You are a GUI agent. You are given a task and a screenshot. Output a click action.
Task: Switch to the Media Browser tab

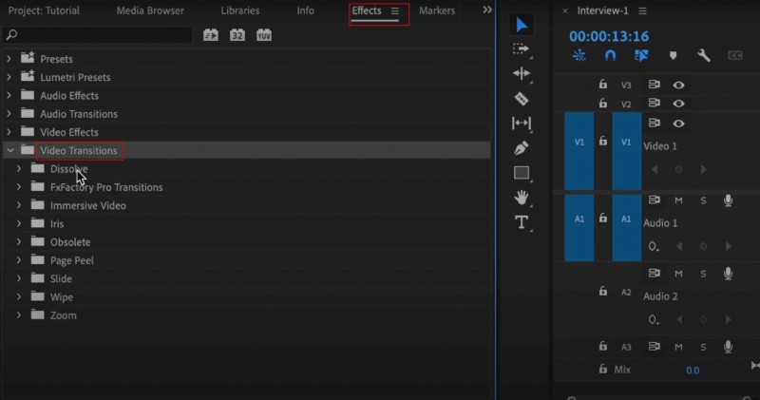150,10
